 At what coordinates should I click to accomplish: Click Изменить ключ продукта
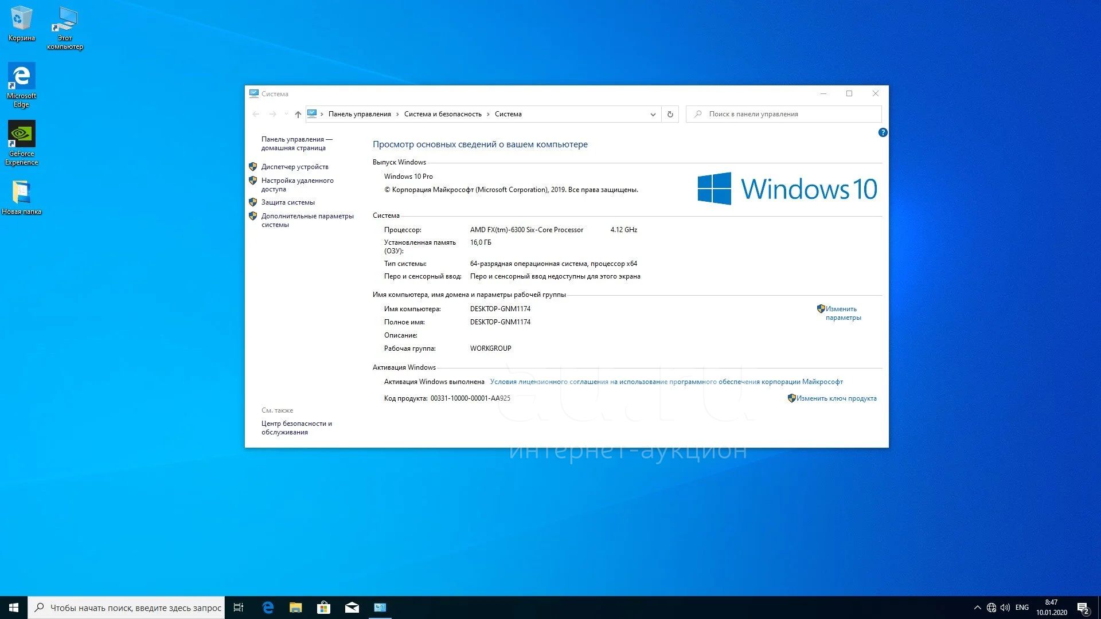836,398
